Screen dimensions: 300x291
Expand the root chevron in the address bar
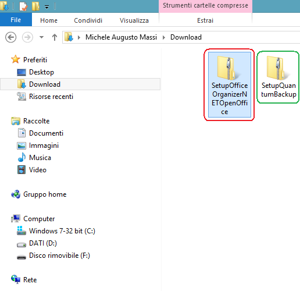[79, 37]
